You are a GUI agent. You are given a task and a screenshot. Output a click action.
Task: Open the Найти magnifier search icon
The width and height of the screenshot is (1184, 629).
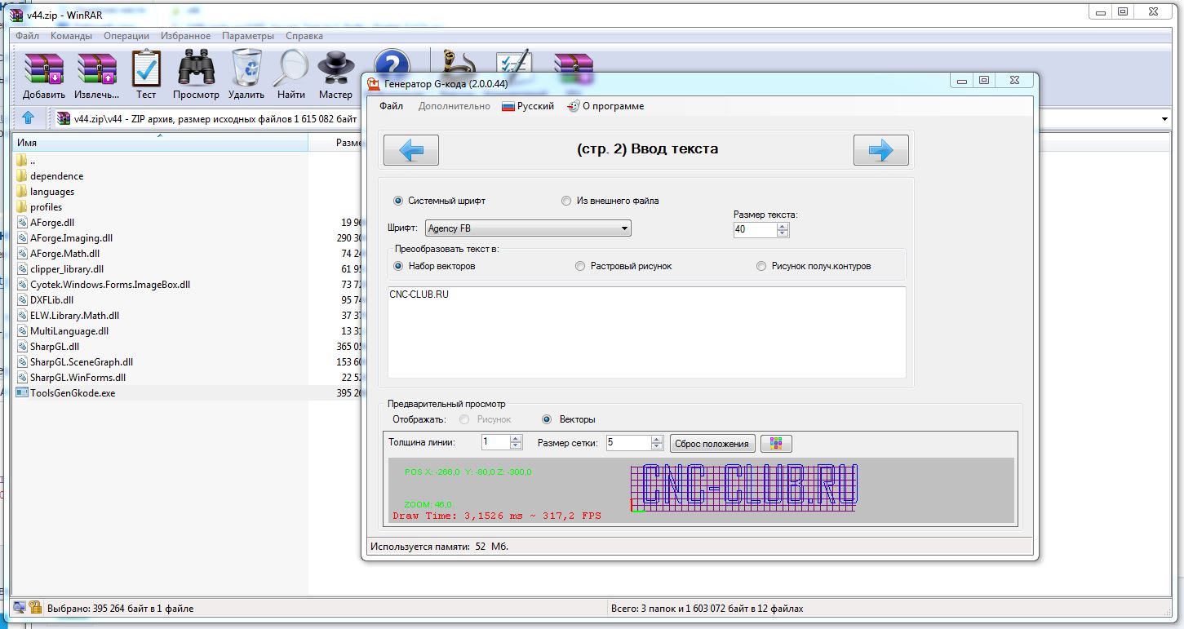click(290, 69)
